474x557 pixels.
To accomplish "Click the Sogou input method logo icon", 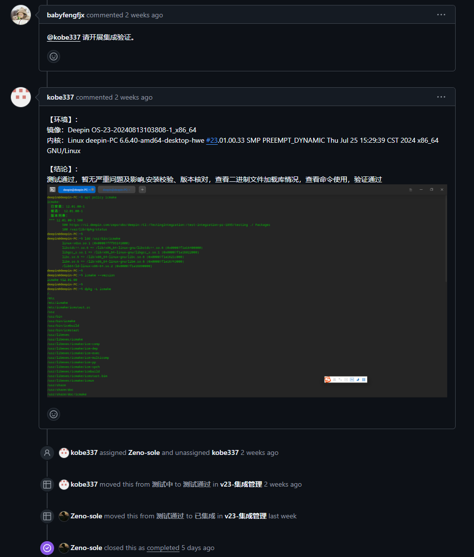I will click(x=328, y=379).
